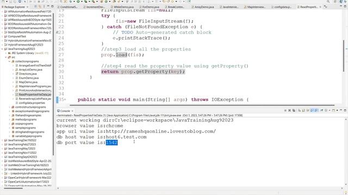Toggle Pin Console icon
Viewport: 348px width, 195px height.
pyautogui.click(x=321, y=110)
